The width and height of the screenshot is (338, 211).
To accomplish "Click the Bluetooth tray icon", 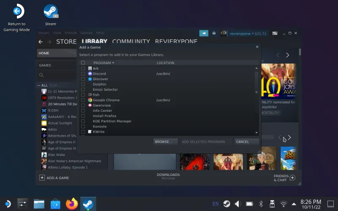I will pos(261,204).
